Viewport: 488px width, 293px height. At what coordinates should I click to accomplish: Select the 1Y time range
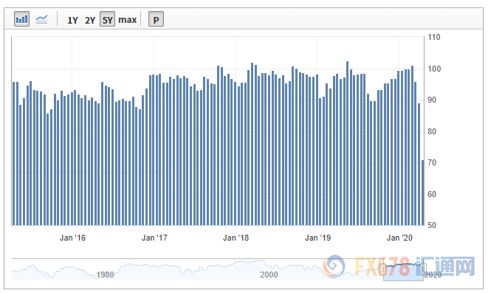click(x=72, y=20)
